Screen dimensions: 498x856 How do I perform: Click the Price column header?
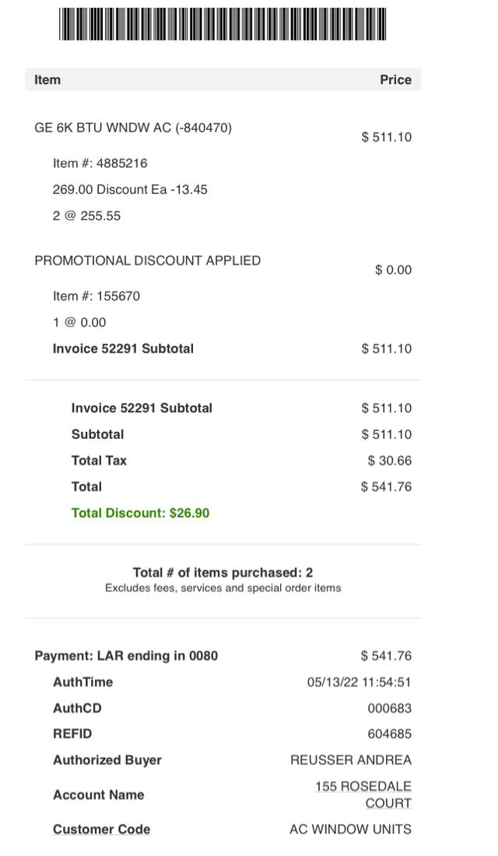[395, 79]
